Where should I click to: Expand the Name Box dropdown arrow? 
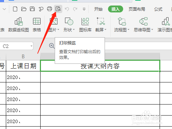click(31, 46)
